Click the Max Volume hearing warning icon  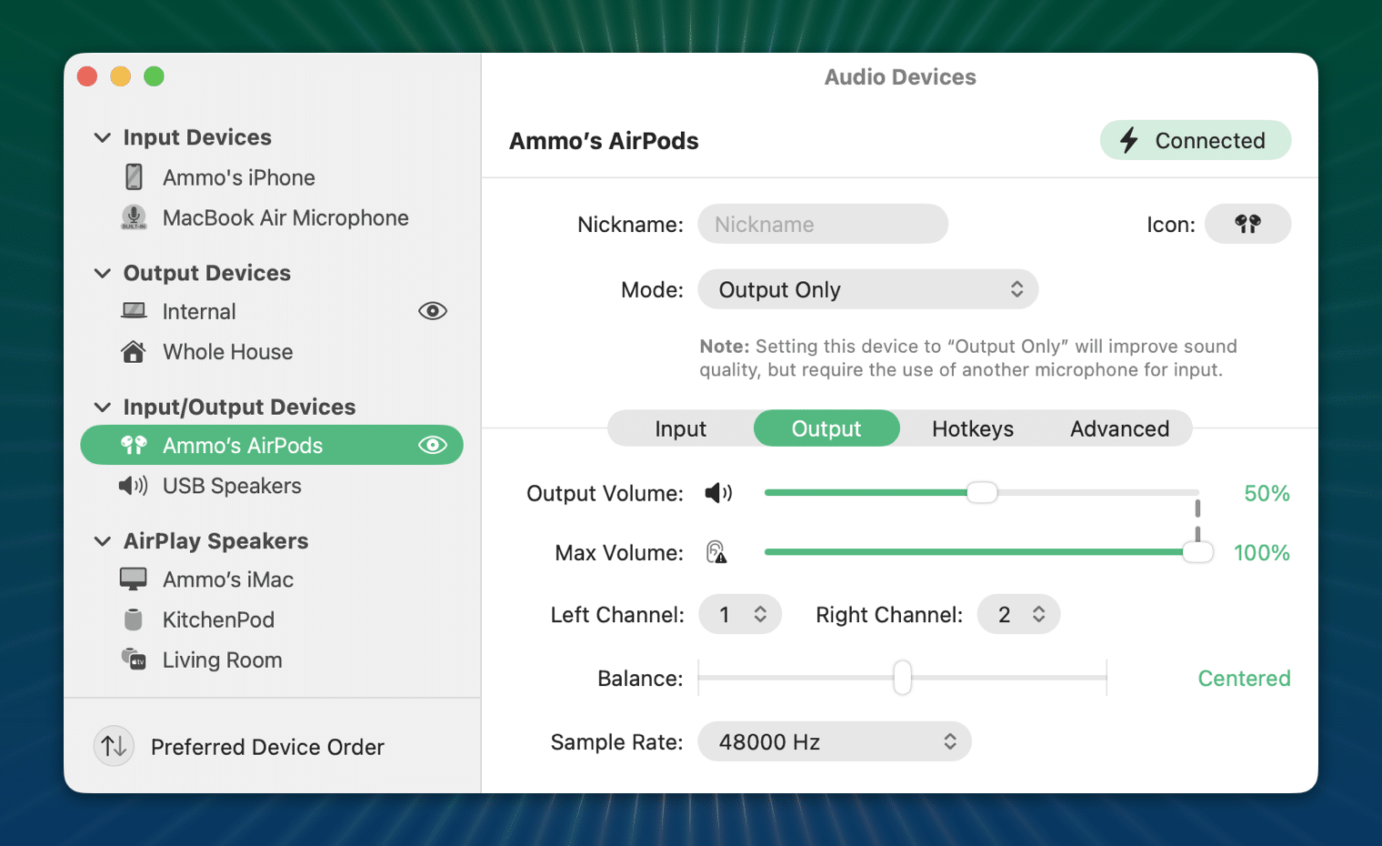pos(716,552)
